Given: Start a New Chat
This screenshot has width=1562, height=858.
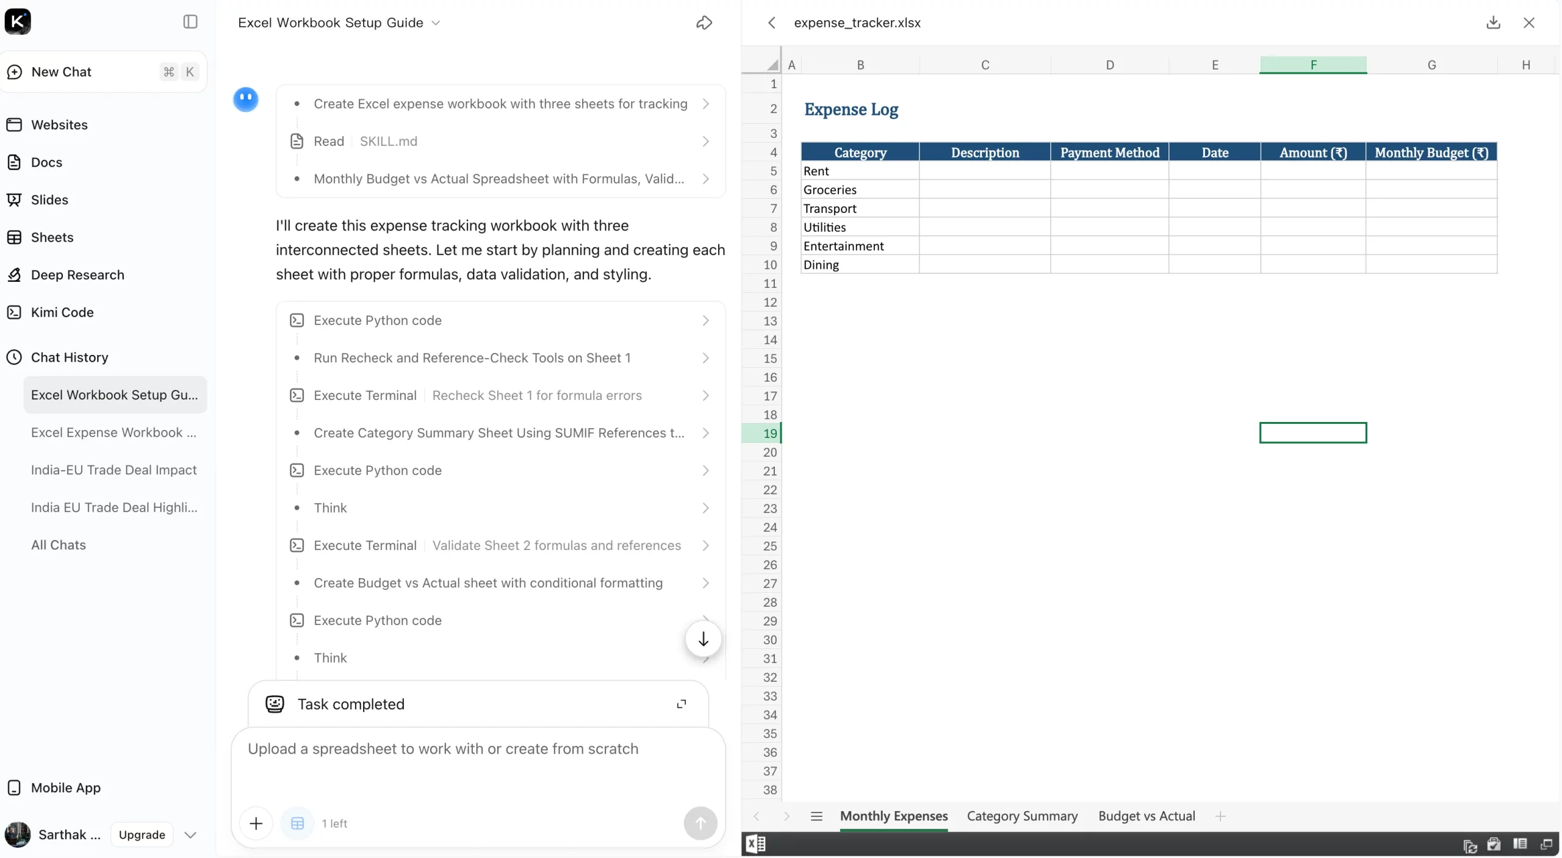Looking at the screenshot, I should click(x=61, y=72).
